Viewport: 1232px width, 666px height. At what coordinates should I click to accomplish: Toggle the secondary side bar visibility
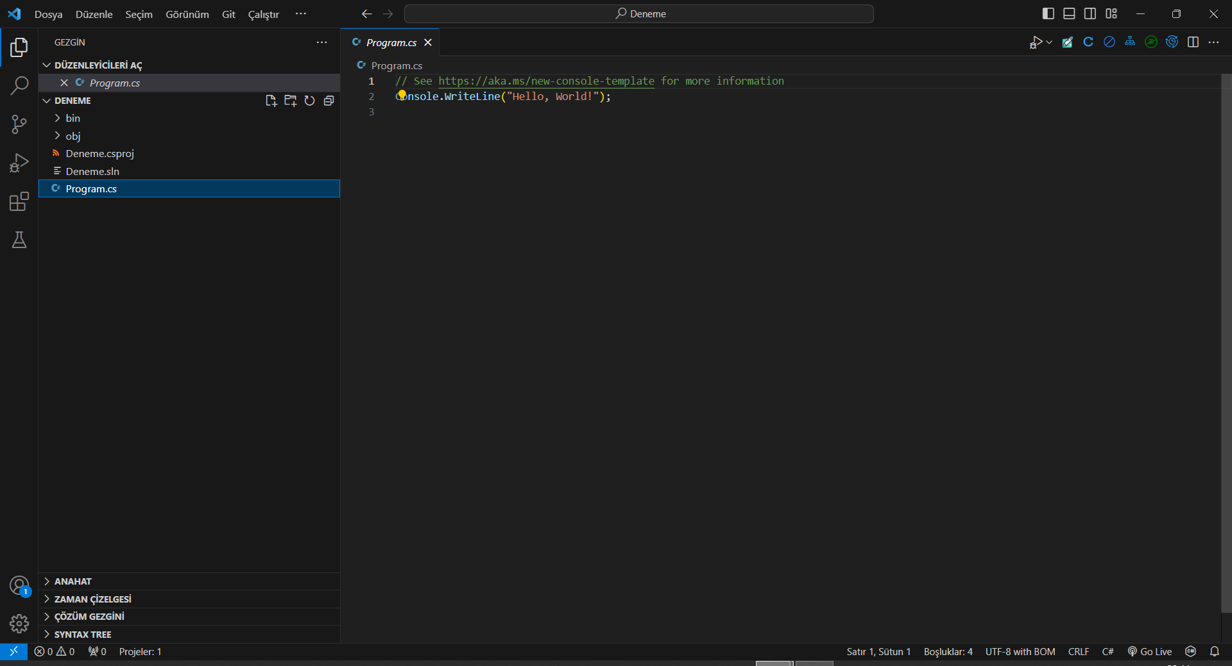pos(1090,13)
